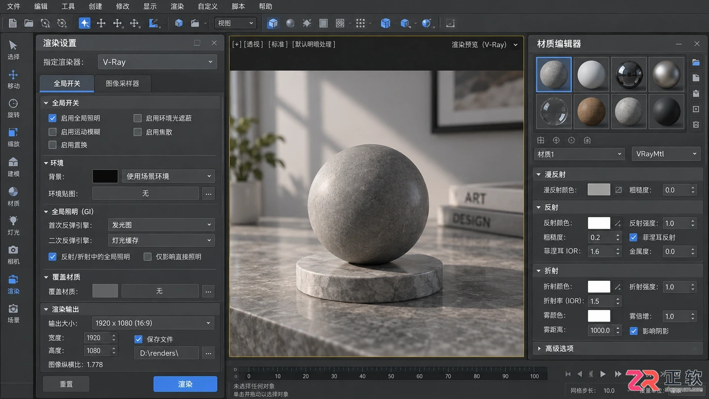Open the 材质1 name dropdown

pos(580,154)
